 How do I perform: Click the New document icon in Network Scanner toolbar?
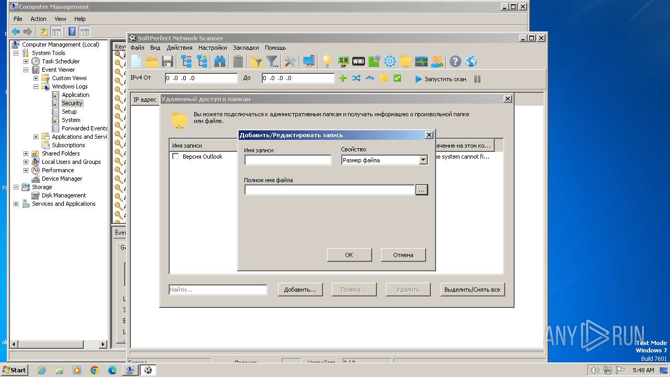click(x=136, y=62)
